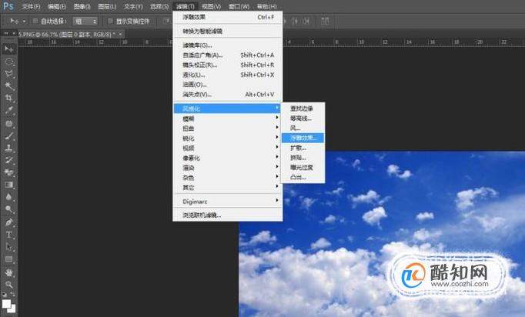This screenshot has height=317, width=525.
Task: Open the 窗口(W) menu
Action: [x=239, y=6]
